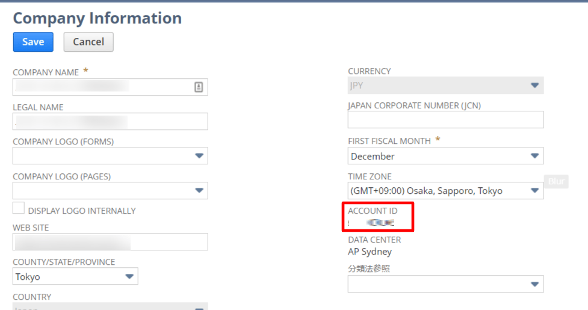
Task: Open the First Fiscal Month dropdown
Action: 445,155
